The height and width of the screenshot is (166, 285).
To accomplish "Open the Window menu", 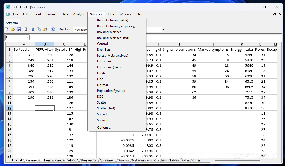I will [125, 14].
